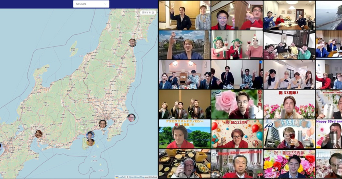Open the All Users selector to change filtering
The image size is (342, 179).
pos(91,4)
